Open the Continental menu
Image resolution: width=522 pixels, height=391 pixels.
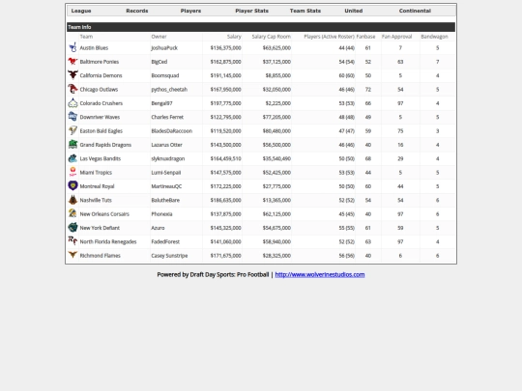pyautogui.click(x=415, y=11)
